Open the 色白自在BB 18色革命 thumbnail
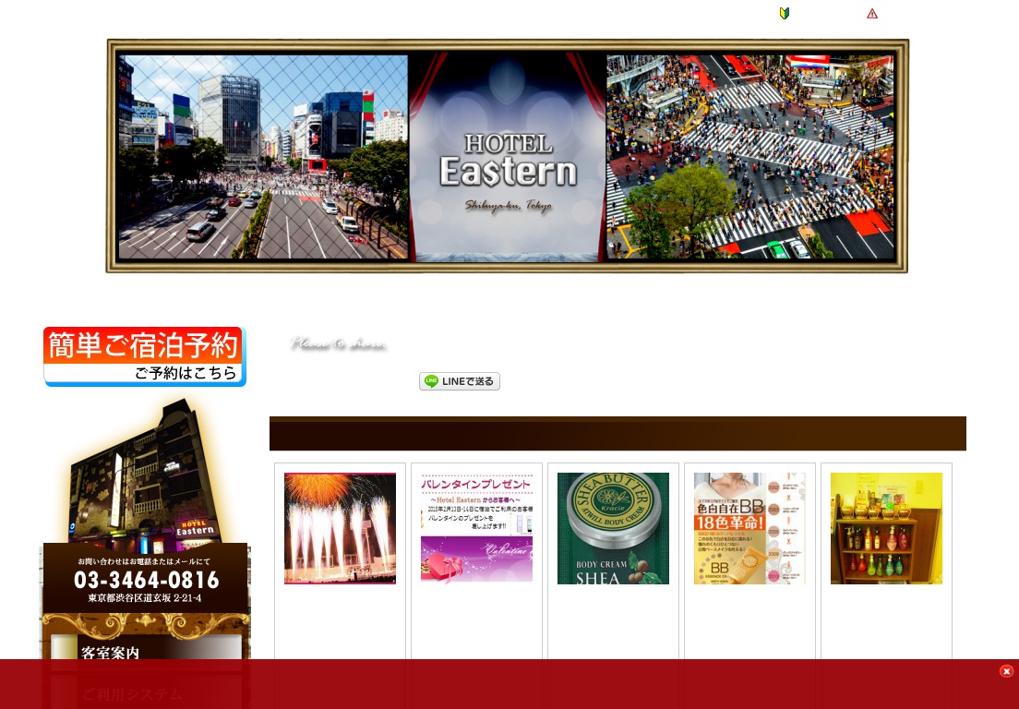Viewport: 1019px width, 709px height. tap(749, 528)
